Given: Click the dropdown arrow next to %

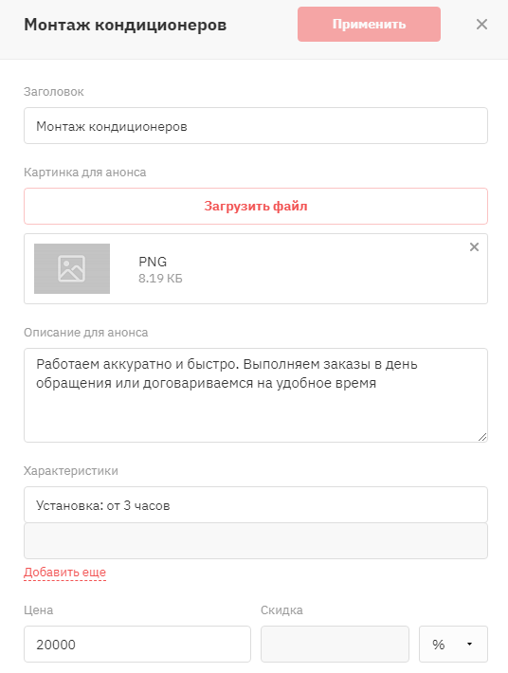Looking at the screenshot, I should pos(469,644).
